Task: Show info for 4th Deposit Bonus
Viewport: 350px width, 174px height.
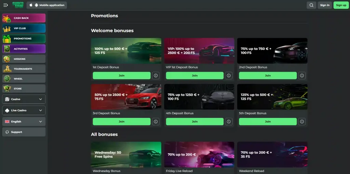Action: tap(229, 121)
